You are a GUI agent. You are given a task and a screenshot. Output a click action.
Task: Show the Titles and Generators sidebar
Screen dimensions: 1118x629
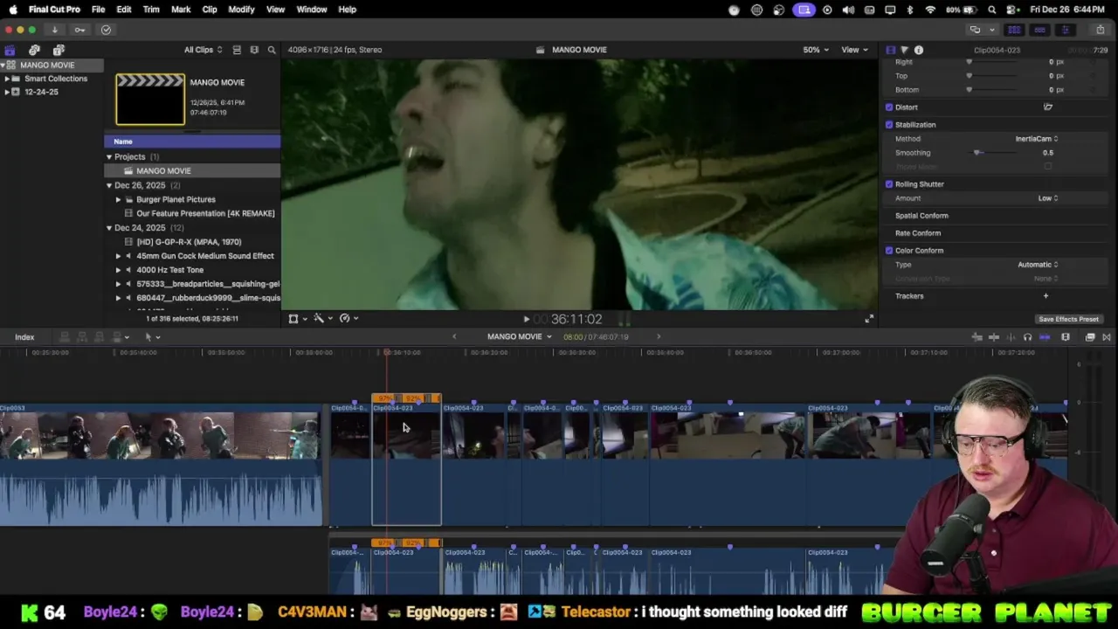coord(59,50)
